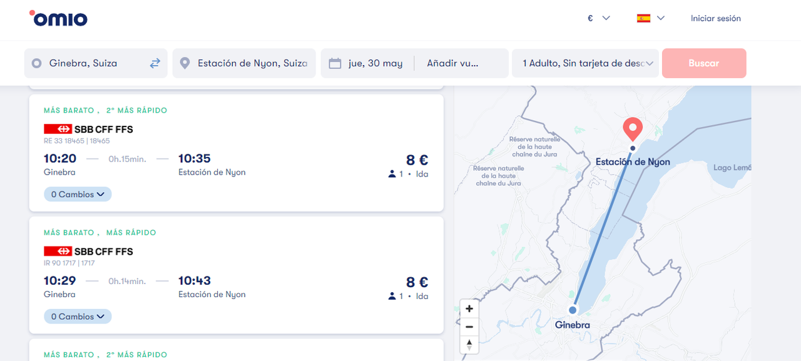
Task: Swap origin and destination arrows icon
Action: (155, 63)
